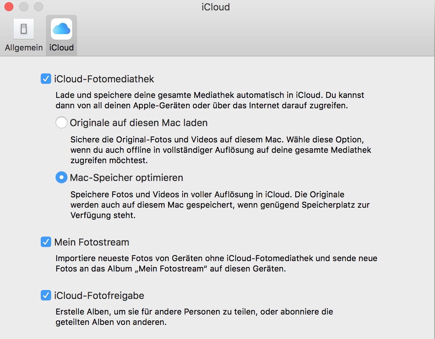The image size is (435, 339).
Task: Disable the iCloud-Fotomediathek checkbox
Action: pyautogui.click(x=46, y=79)
